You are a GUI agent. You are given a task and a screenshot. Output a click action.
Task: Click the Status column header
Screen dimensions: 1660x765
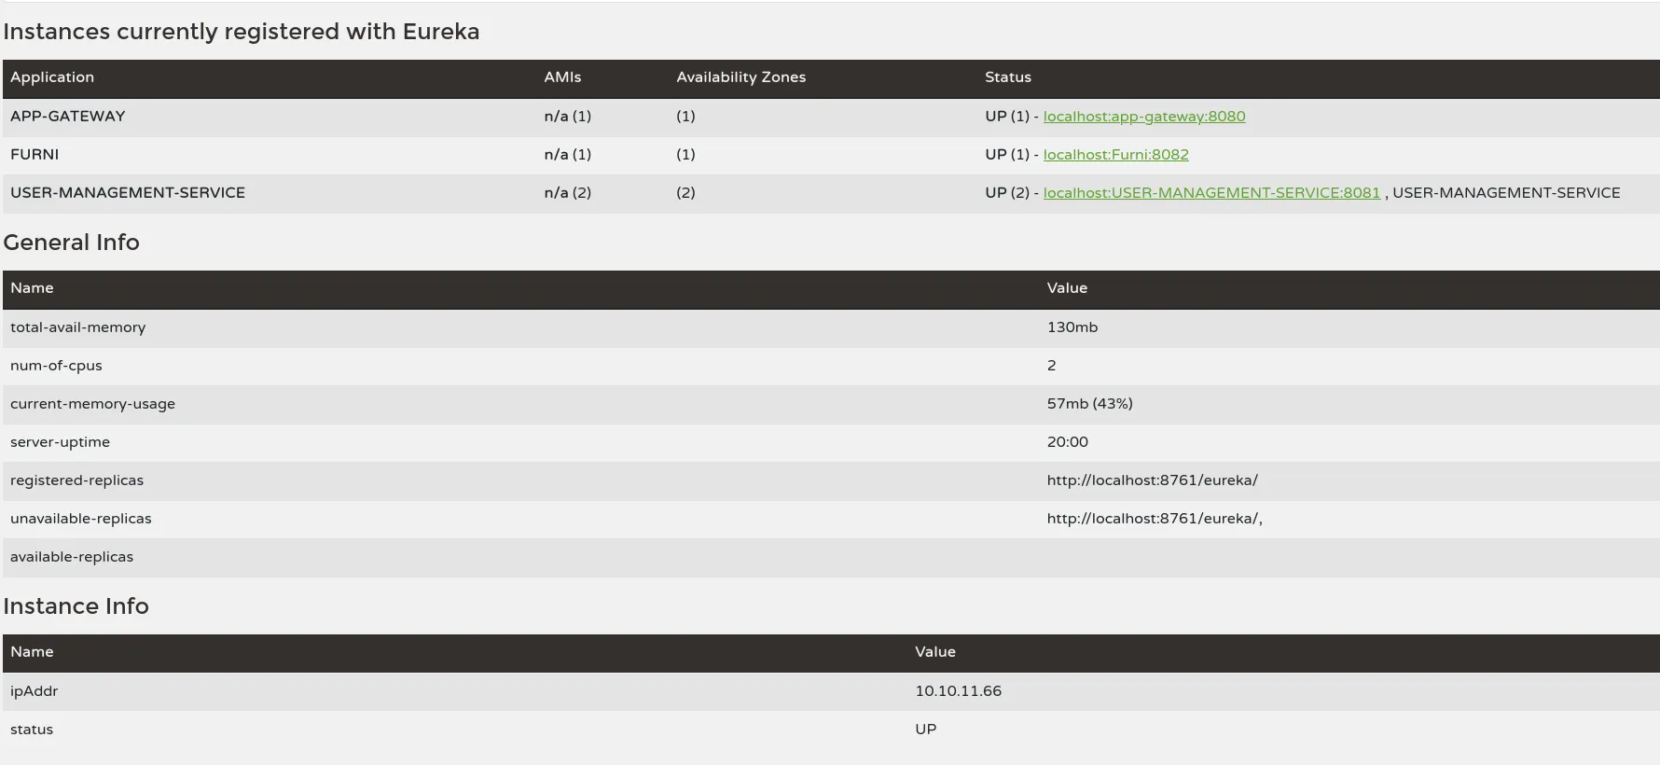tap(1007, 77)
